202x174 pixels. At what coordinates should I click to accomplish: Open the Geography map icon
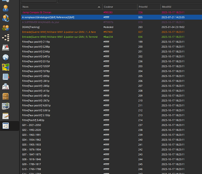(x=6, y=67)
